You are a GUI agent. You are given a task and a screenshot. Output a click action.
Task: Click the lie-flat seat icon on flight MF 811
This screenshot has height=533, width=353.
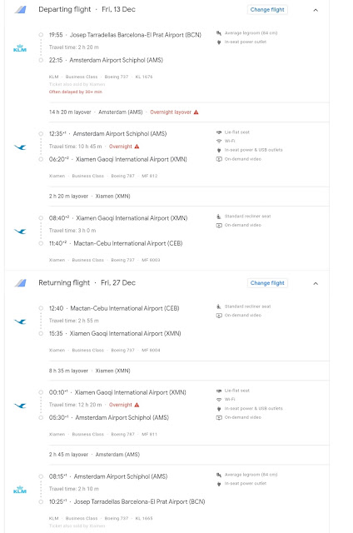(219, 391)
